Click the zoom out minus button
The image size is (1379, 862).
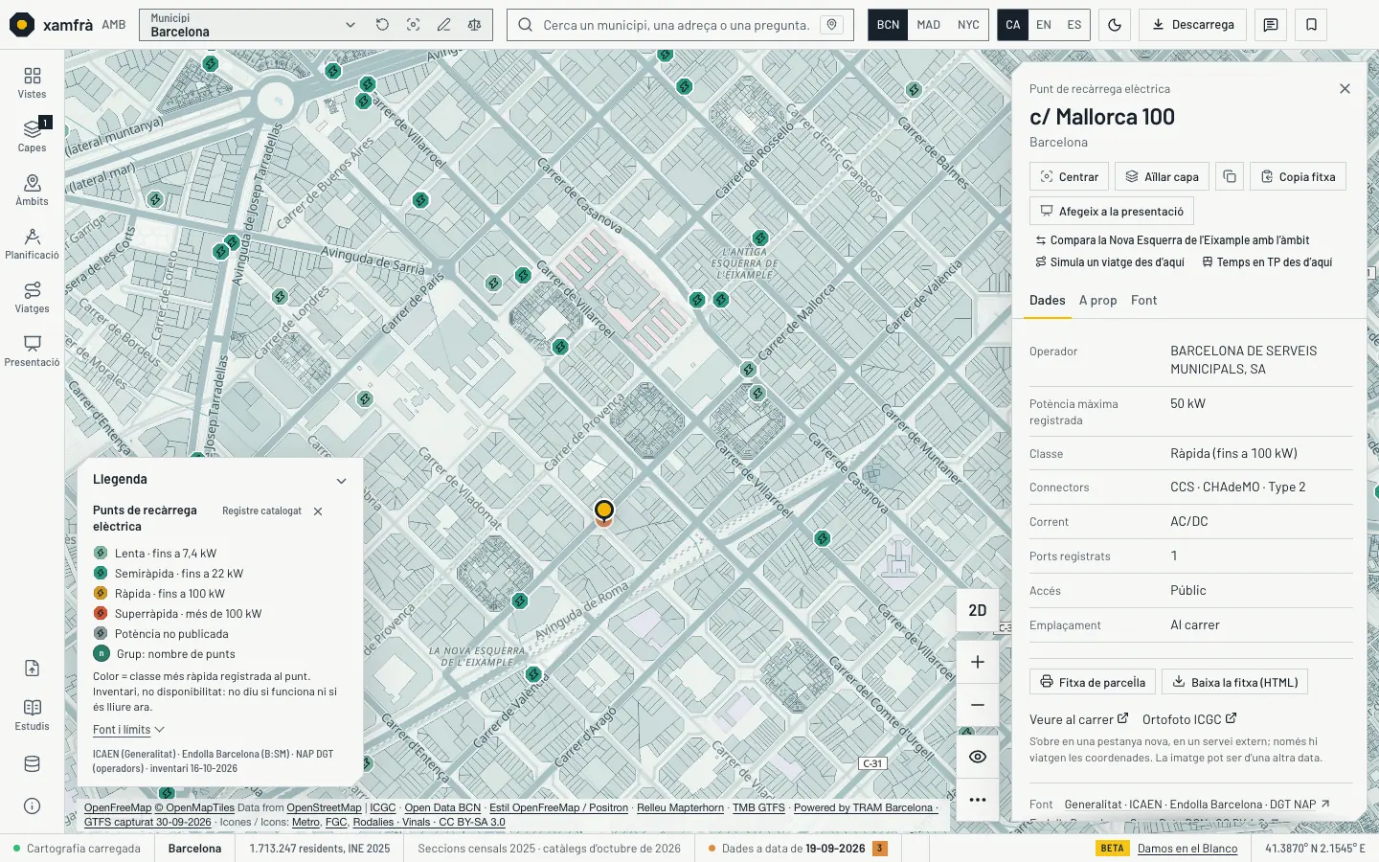(x=978, y=705)
